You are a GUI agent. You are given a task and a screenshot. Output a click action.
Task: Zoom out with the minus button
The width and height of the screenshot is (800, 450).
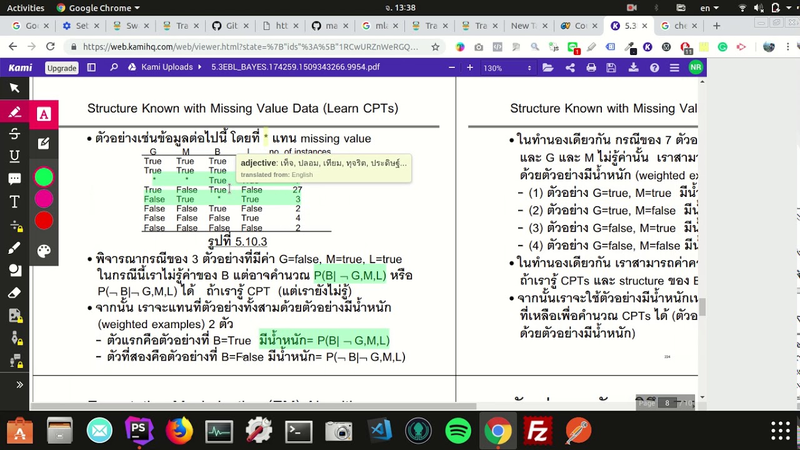[452, 67]
